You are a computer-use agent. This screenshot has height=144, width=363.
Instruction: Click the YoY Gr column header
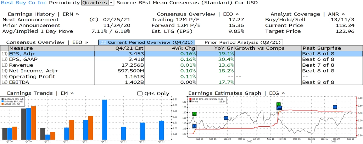215,48
